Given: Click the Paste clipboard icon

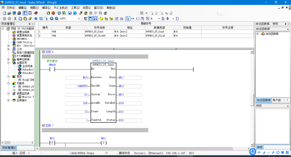Looking at the screenshot, I should pos(25,19).
